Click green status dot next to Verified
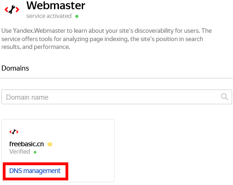Viewport: 233px width, 185px height. coord(35,152)
